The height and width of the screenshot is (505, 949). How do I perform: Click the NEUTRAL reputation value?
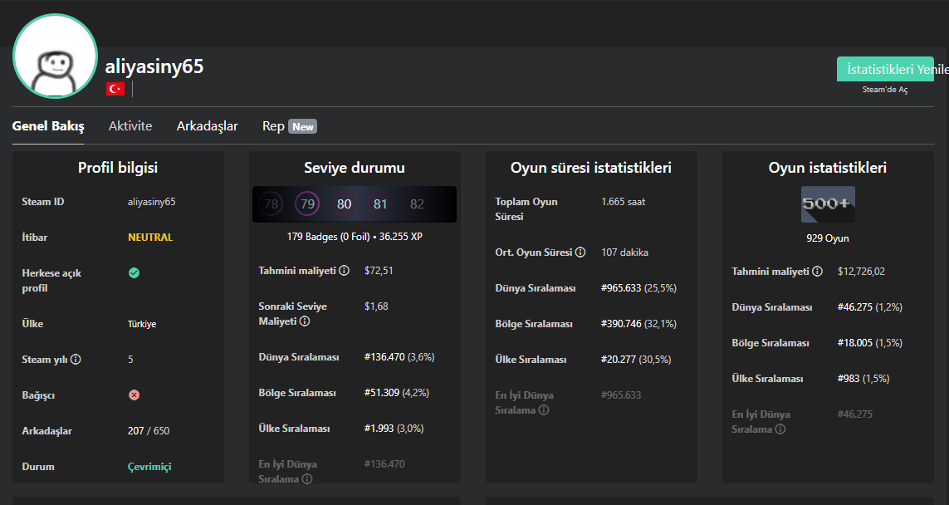click(x=150, y=238)
